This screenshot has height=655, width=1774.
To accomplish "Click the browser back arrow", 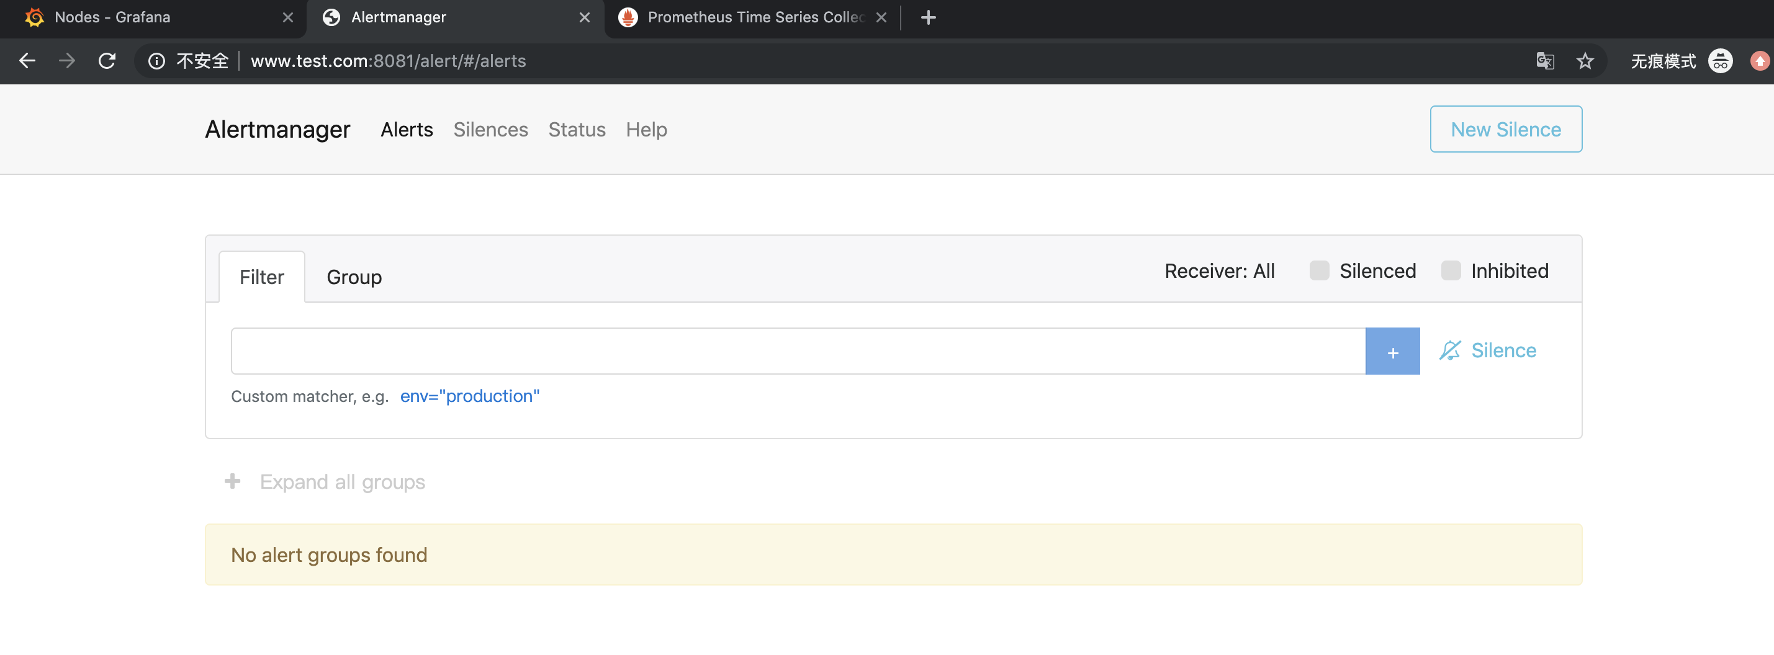I will coord(27,61).
